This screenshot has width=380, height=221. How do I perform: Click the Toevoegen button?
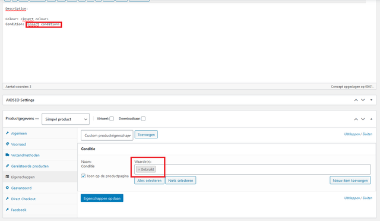pos(146,134)
